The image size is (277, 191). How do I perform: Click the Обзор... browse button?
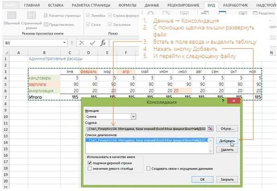coord(227,129)
